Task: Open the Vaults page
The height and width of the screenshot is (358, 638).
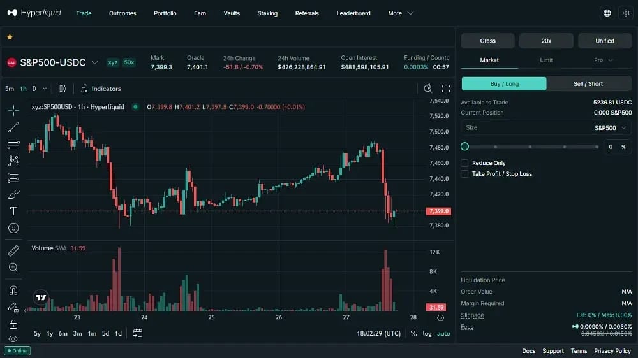Action: pos(232,13)
